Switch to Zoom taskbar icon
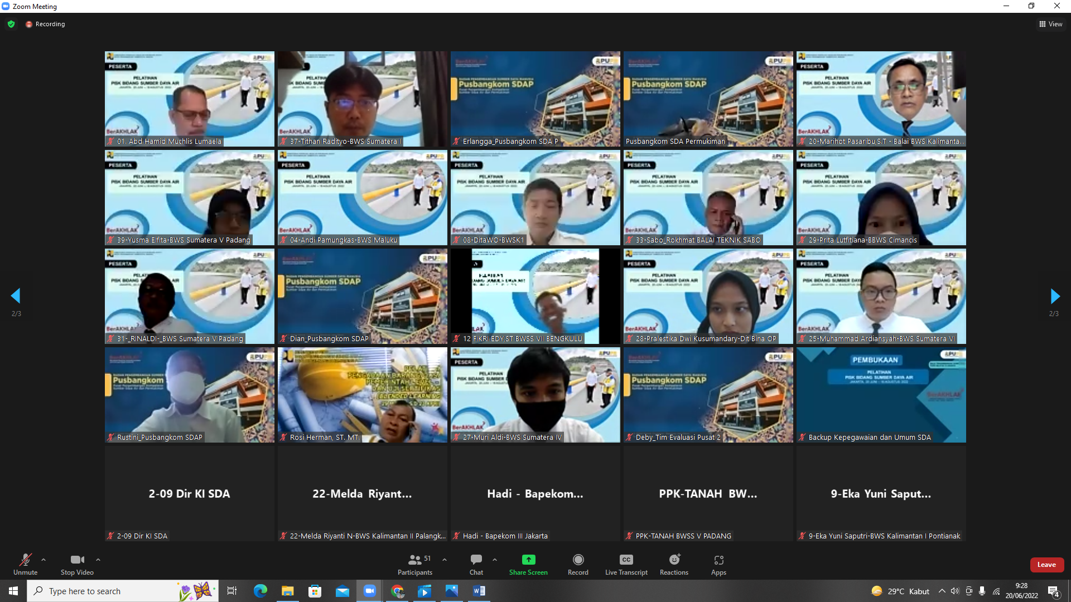Screen dimensions: 1071x602 pyautogui.click(x=370, y=591)
